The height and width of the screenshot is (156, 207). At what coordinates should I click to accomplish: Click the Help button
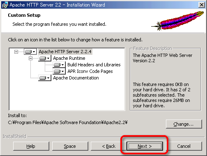tap(31, 146)
